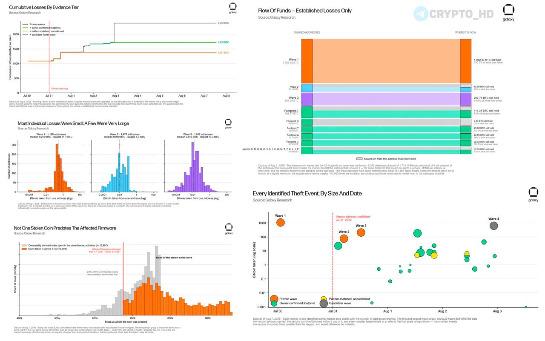
Task: Click the grey 'Moved on from the address' legend swatch
Action: point(359,159)
